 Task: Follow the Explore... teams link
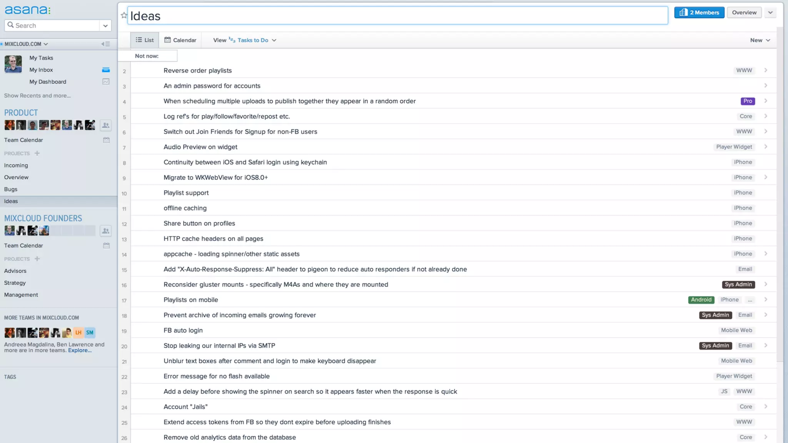coord(80,350)
